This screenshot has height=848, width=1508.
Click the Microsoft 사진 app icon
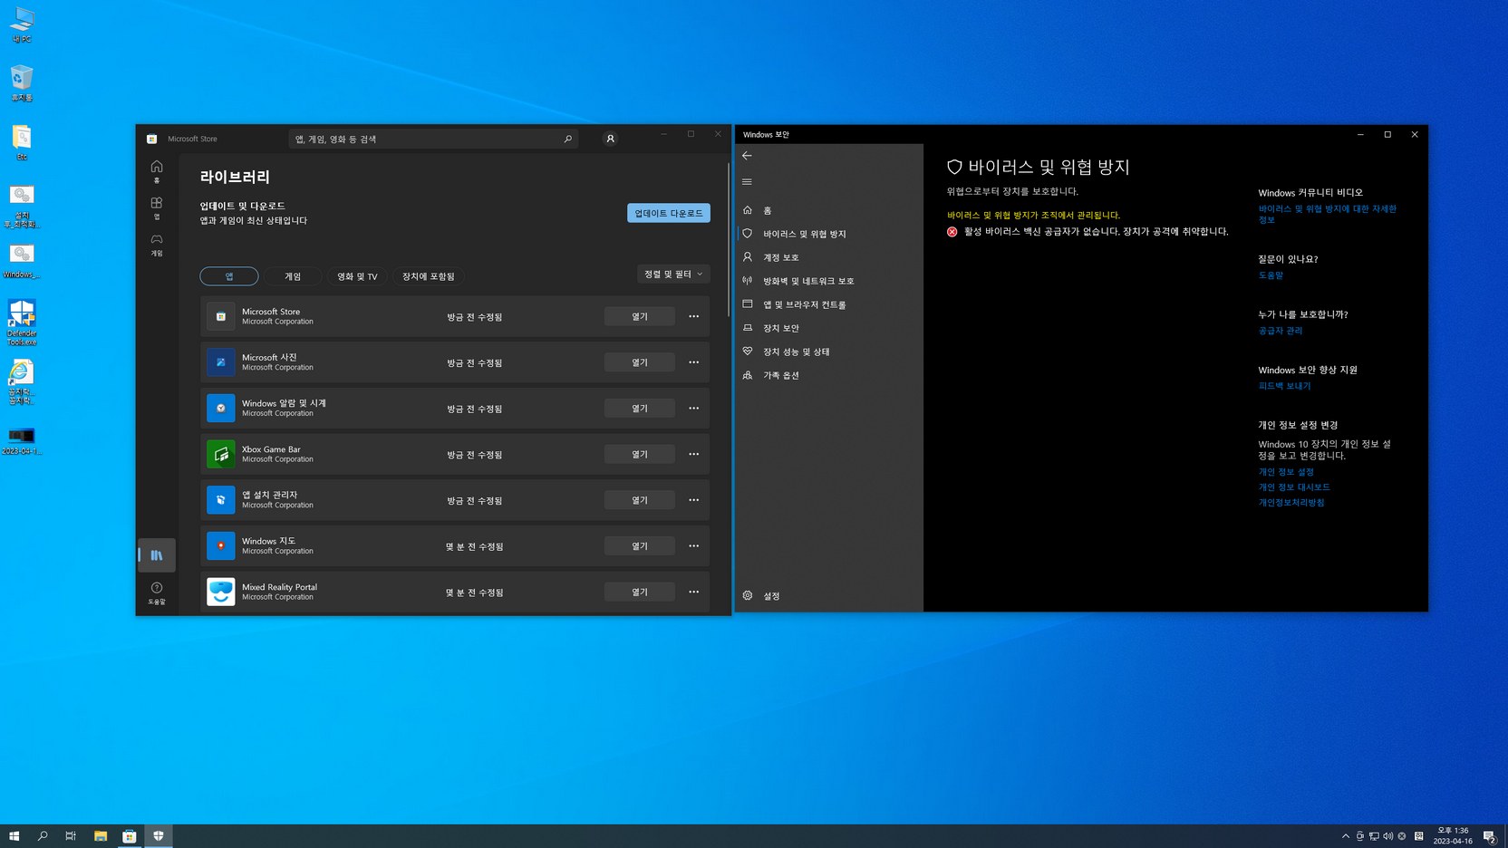[x=220, y=362]
